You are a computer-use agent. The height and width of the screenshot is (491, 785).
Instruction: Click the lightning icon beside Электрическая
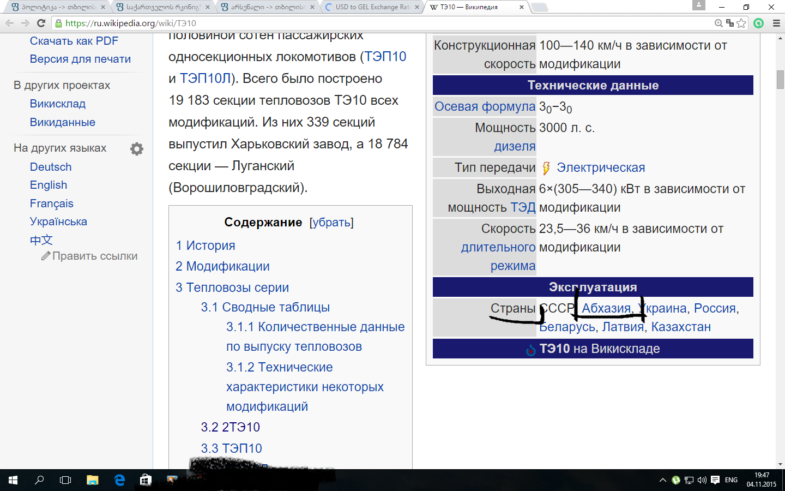[x=546, y=168]
